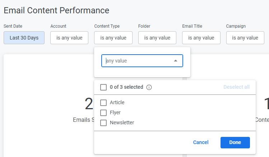269x157 pixels.
Task: Open the Campaign 'is any value' filter
Action: coord(245,38)
